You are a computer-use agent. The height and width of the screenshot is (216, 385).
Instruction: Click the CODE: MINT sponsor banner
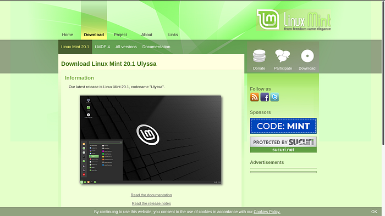pyautogui.click(x=283, y=126)
